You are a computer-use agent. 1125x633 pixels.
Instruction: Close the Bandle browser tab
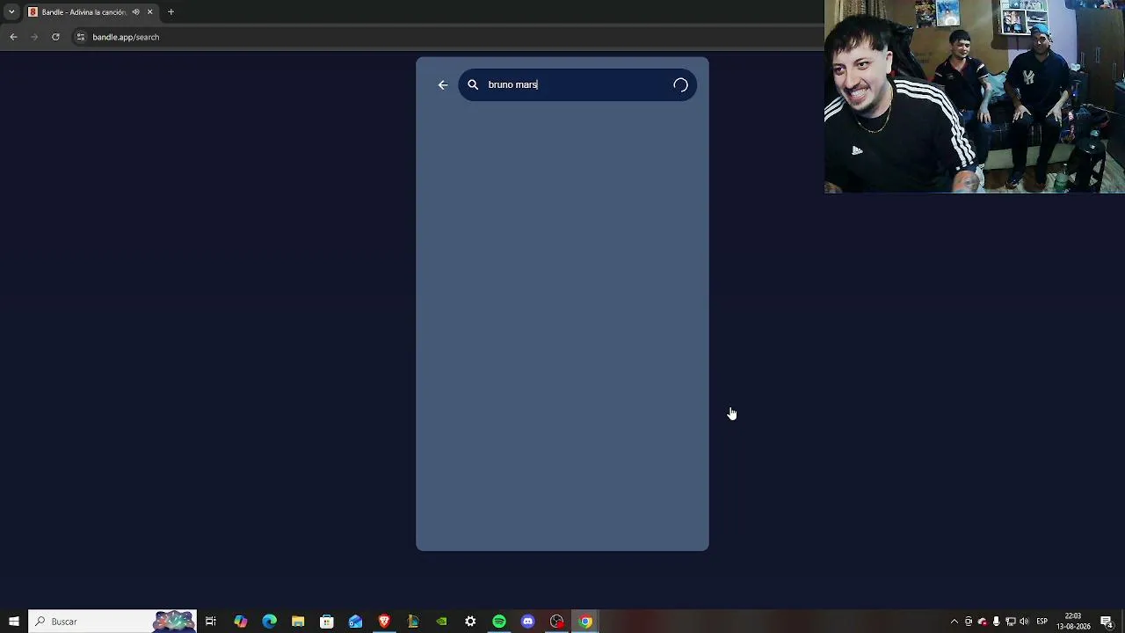pyautogui.click(x=149, y=12)
